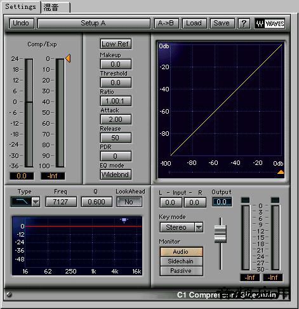Open the Key mode Stereo dropdown
Viewport: 299px width, 309px height.
click(x=182, y=227)
